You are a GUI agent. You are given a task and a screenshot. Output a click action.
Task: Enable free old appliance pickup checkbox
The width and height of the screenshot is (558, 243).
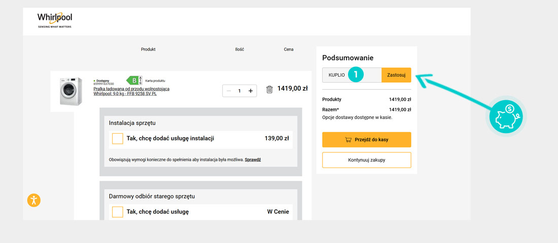[x=118, y=212]
